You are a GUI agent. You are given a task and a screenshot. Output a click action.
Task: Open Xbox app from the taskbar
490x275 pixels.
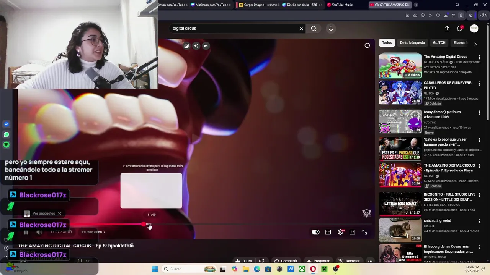[302, 269]
